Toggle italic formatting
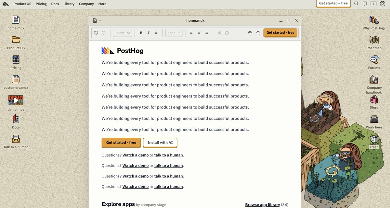 tap(149, 33)
